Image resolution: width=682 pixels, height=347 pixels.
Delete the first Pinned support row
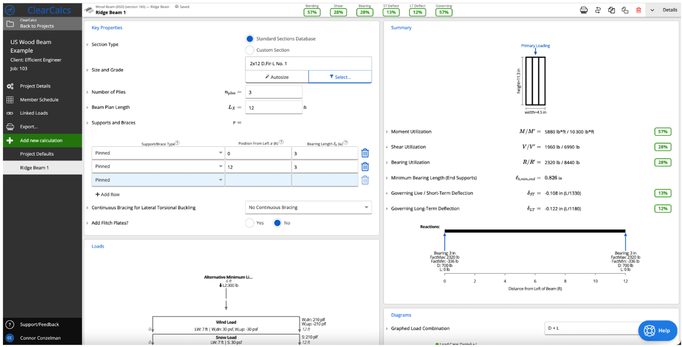point(365,153)
